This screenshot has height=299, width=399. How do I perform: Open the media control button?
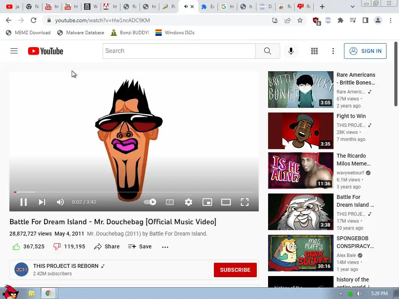[x=353, y=20]
